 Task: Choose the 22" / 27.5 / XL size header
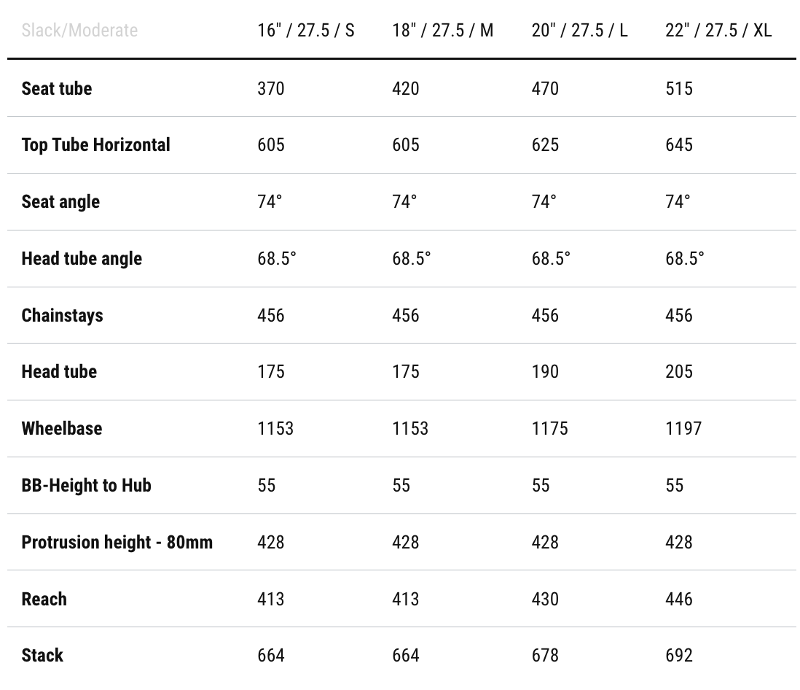[x=718, y=31]
